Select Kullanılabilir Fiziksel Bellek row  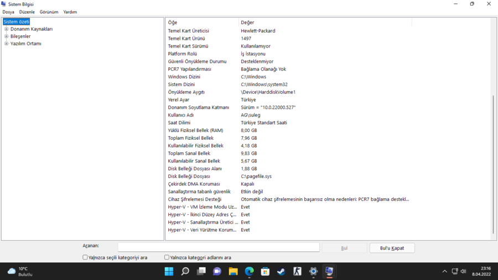coord(289,146)
